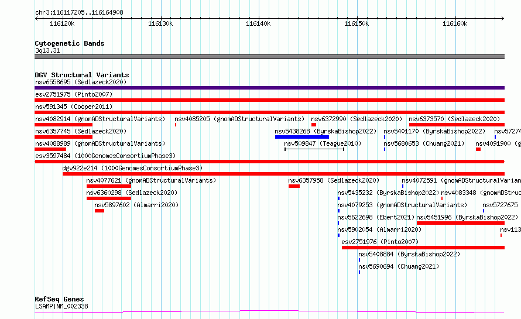
Task: Select the nsv5438268 (ByrskaBishop2022) label
Action: [325, 131]
